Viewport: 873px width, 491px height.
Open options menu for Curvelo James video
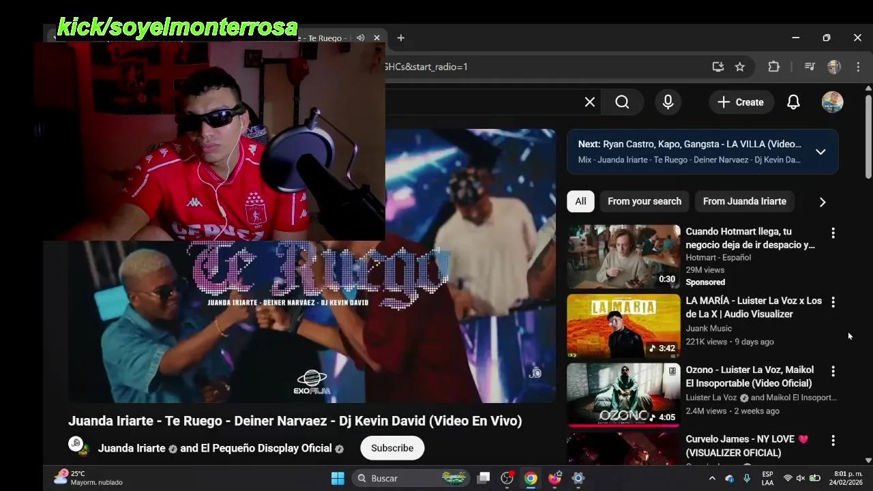pyautogui.click(x=833, y=441)
